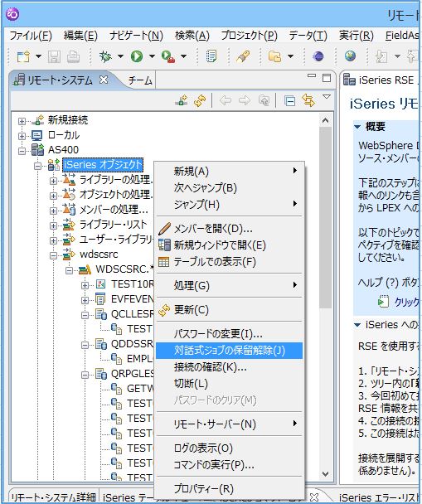Open the Run dropdown arrow
The height and width of the screenshot is (504, 422).
[152, 56]
